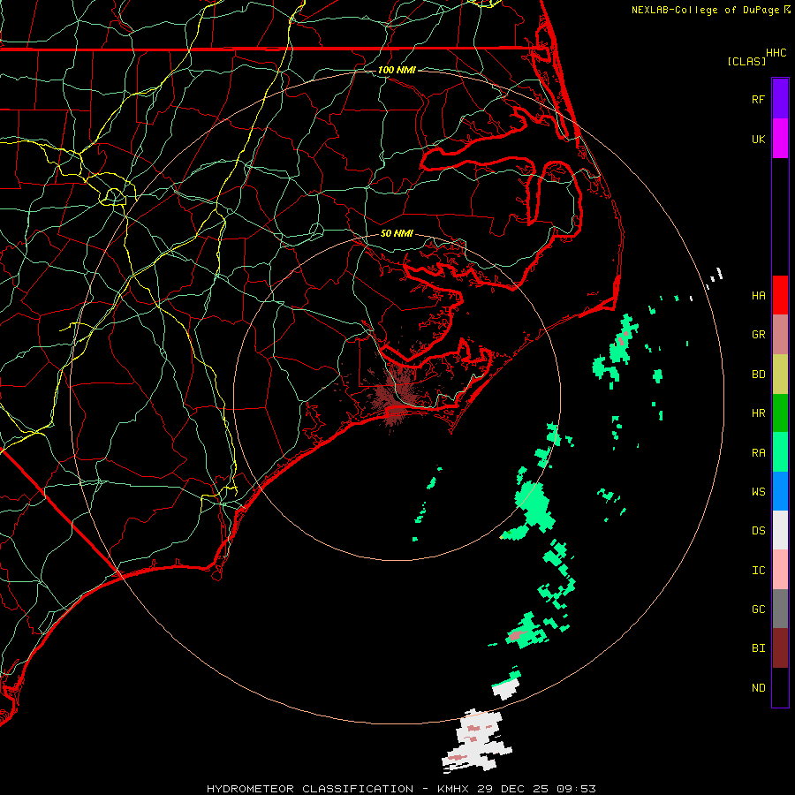Image resolution: width=795 pixels, height=795 pixels.
Task: Click the bright green RA swatch
Action: (x=780, y=451)
